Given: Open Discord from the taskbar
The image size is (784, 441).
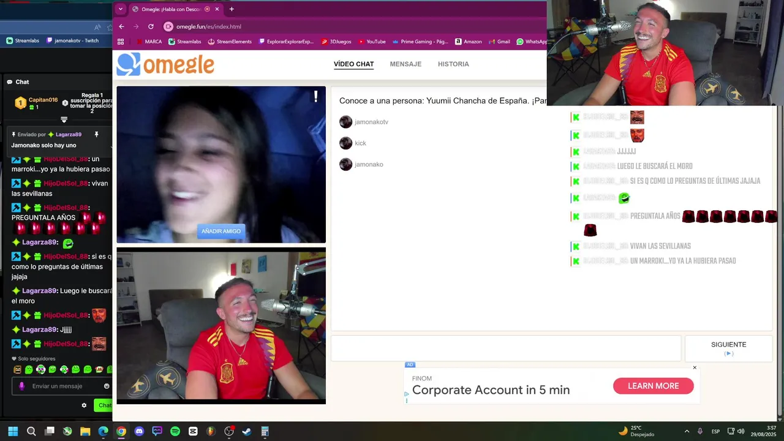Looking at the screenshot, I should coord(139,431).
